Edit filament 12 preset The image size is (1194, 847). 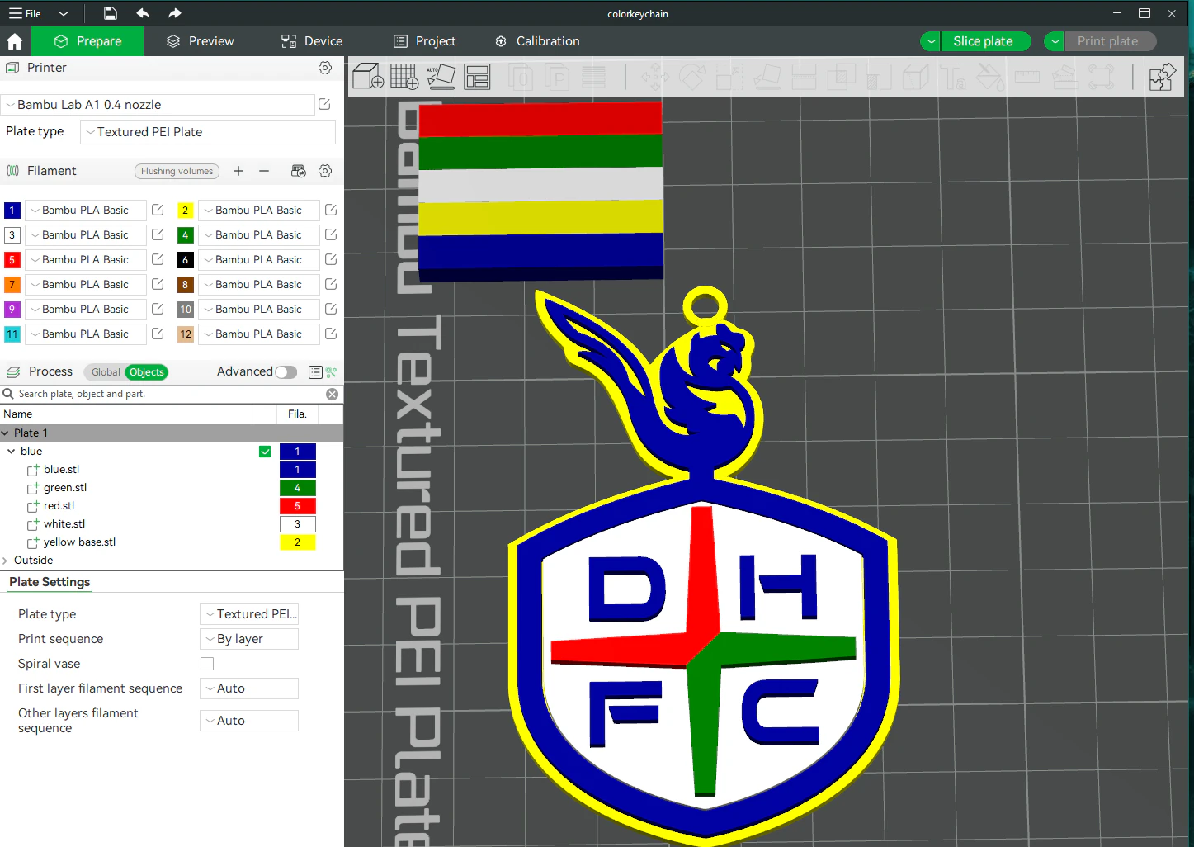click(x=331, y=334)
